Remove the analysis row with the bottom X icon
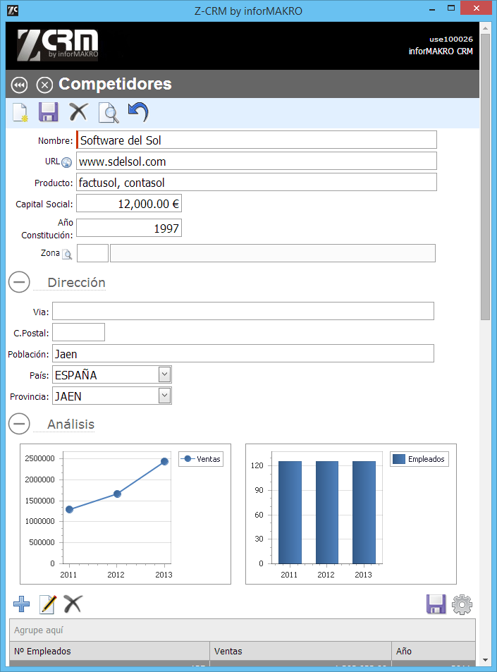497x672 pixels. coord(73,604)
